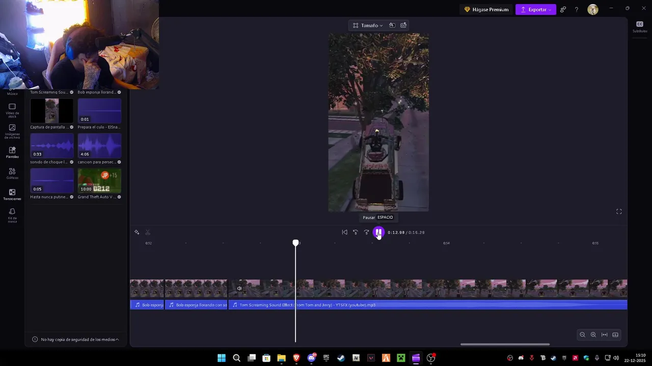
Task: Open the Transiciones sidebar section
Action: coord(12,195)
